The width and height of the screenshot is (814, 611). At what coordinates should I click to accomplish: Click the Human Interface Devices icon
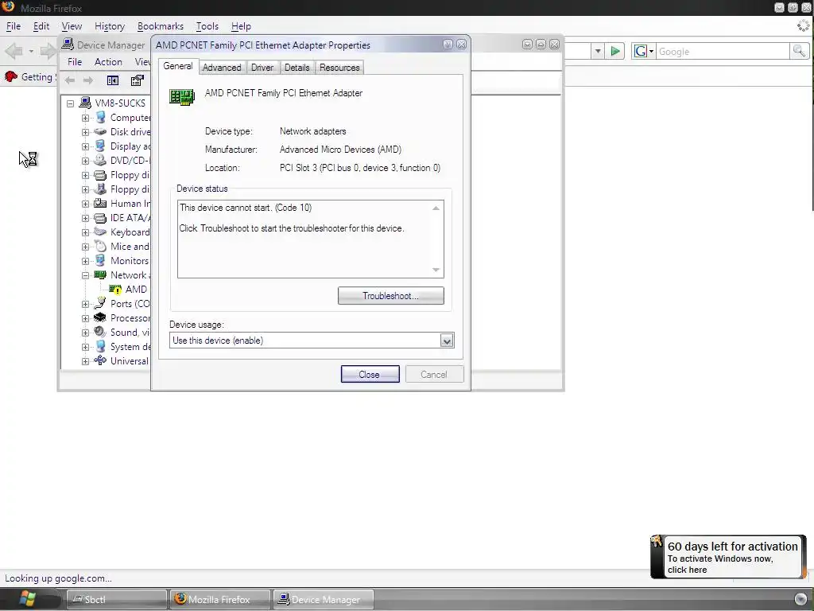[100, 203]
